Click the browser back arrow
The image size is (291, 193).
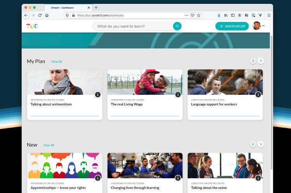tap(26, 15)
